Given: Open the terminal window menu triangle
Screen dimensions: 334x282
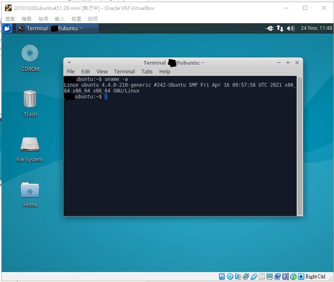Looking at the screenshot, I should (69, 63).
